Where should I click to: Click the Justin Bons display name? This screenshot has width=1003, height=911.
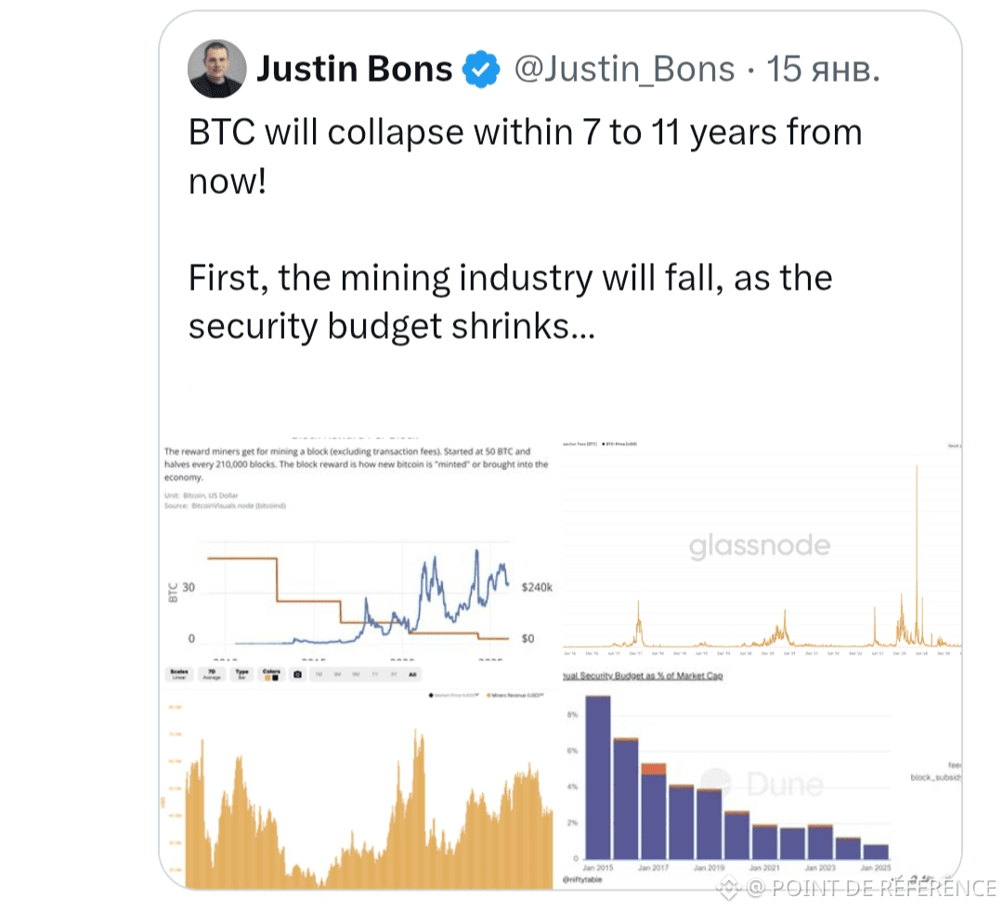click(354, 69)
